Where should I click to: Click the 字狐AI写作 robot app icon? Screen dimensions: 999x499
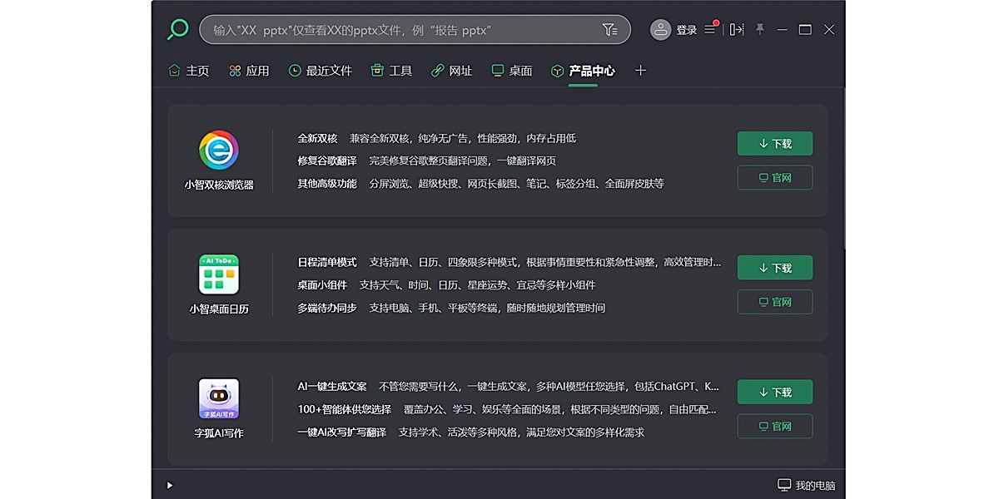tap(219, 398)
